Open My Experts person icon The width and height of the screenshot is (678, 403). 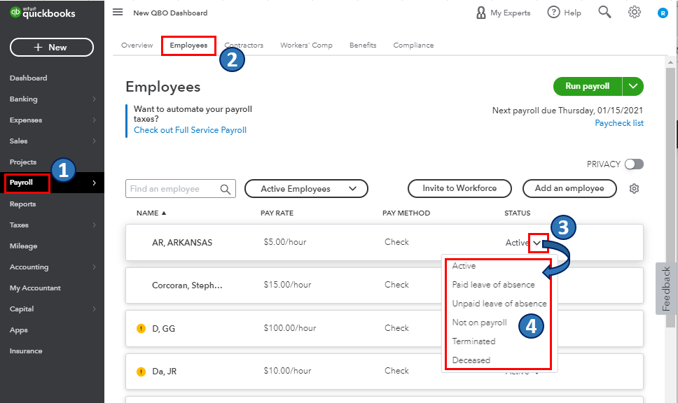pyautogui.click(x=481, y=13)
